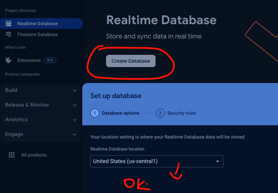Open All products link
The image size is (278, 193).
coord(34,155)
